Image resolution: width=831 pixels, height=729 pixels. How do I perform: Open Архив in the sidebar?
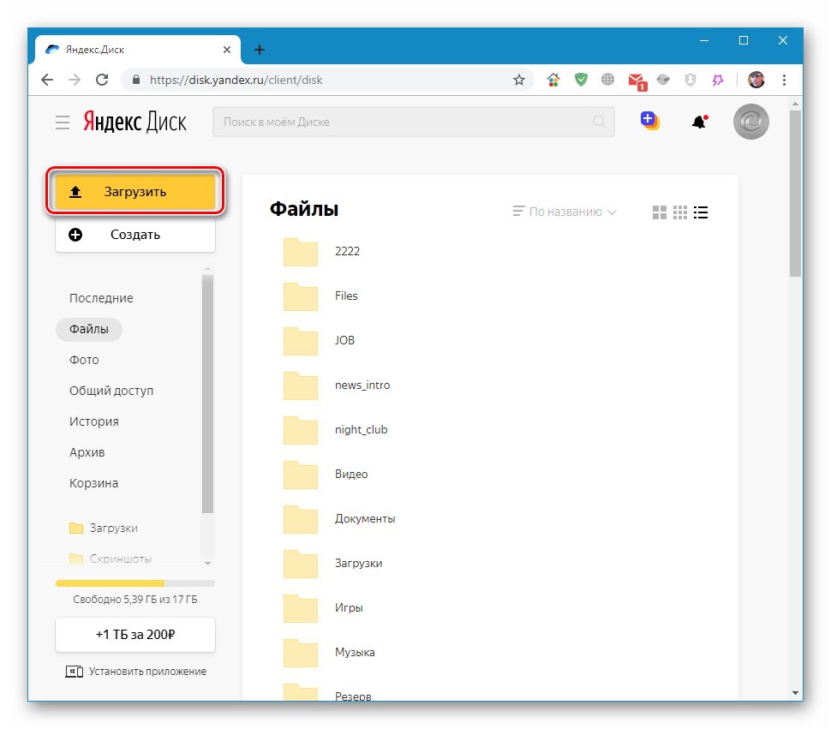[87, 452]
